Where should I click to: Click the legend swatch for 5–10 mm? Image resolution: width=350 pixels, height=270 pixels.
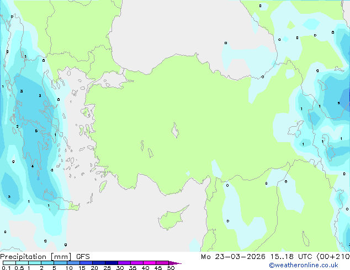60,263
